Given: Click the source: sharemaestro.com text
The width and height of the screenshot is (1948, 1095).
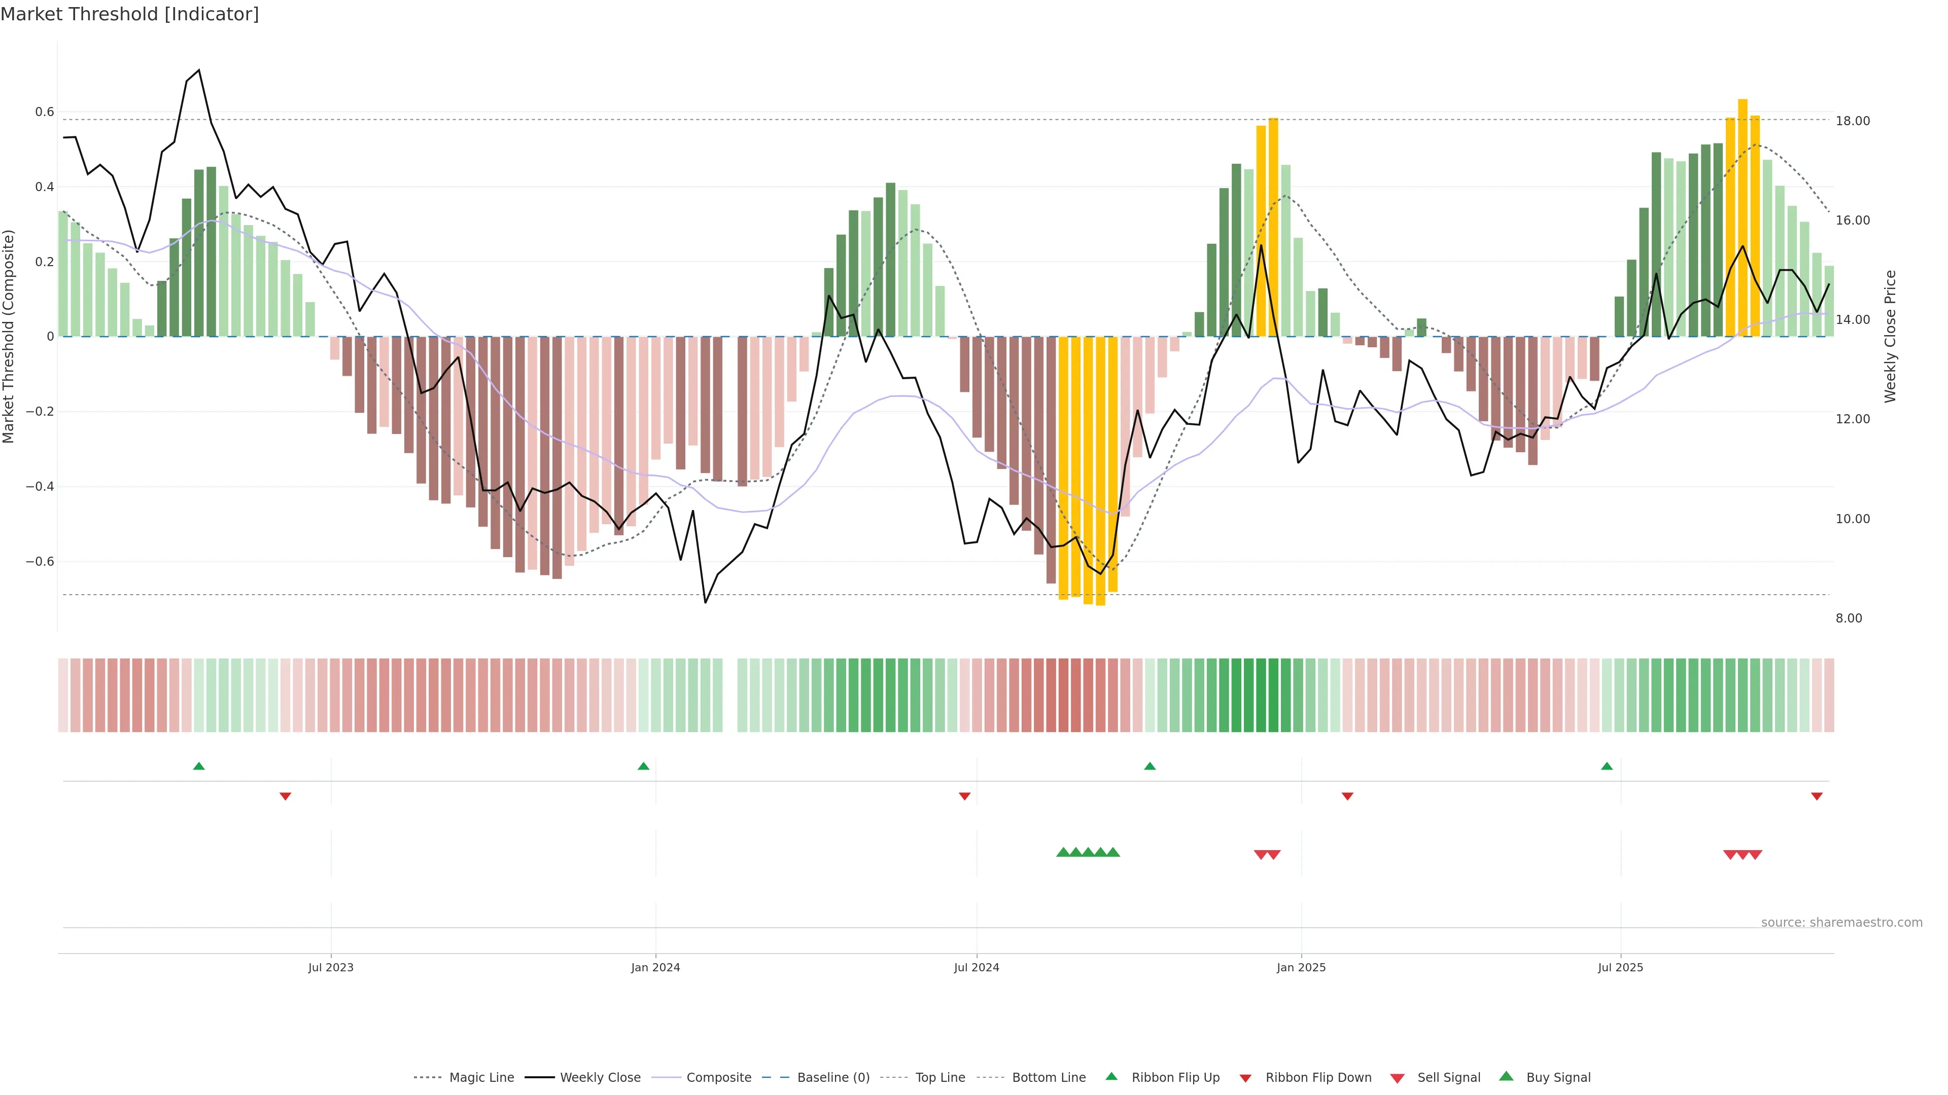Looking at the screenshot, I should [1841, 922].
